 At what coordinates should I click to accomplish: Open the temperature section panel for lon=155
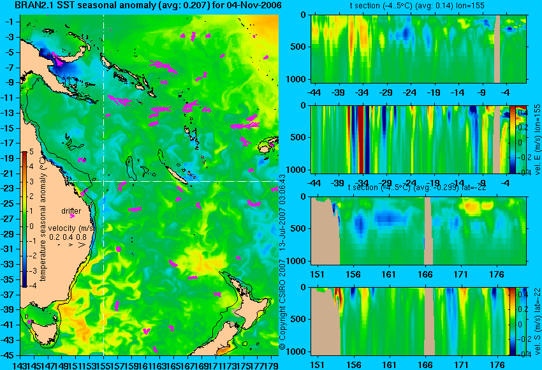click(418, 48)
